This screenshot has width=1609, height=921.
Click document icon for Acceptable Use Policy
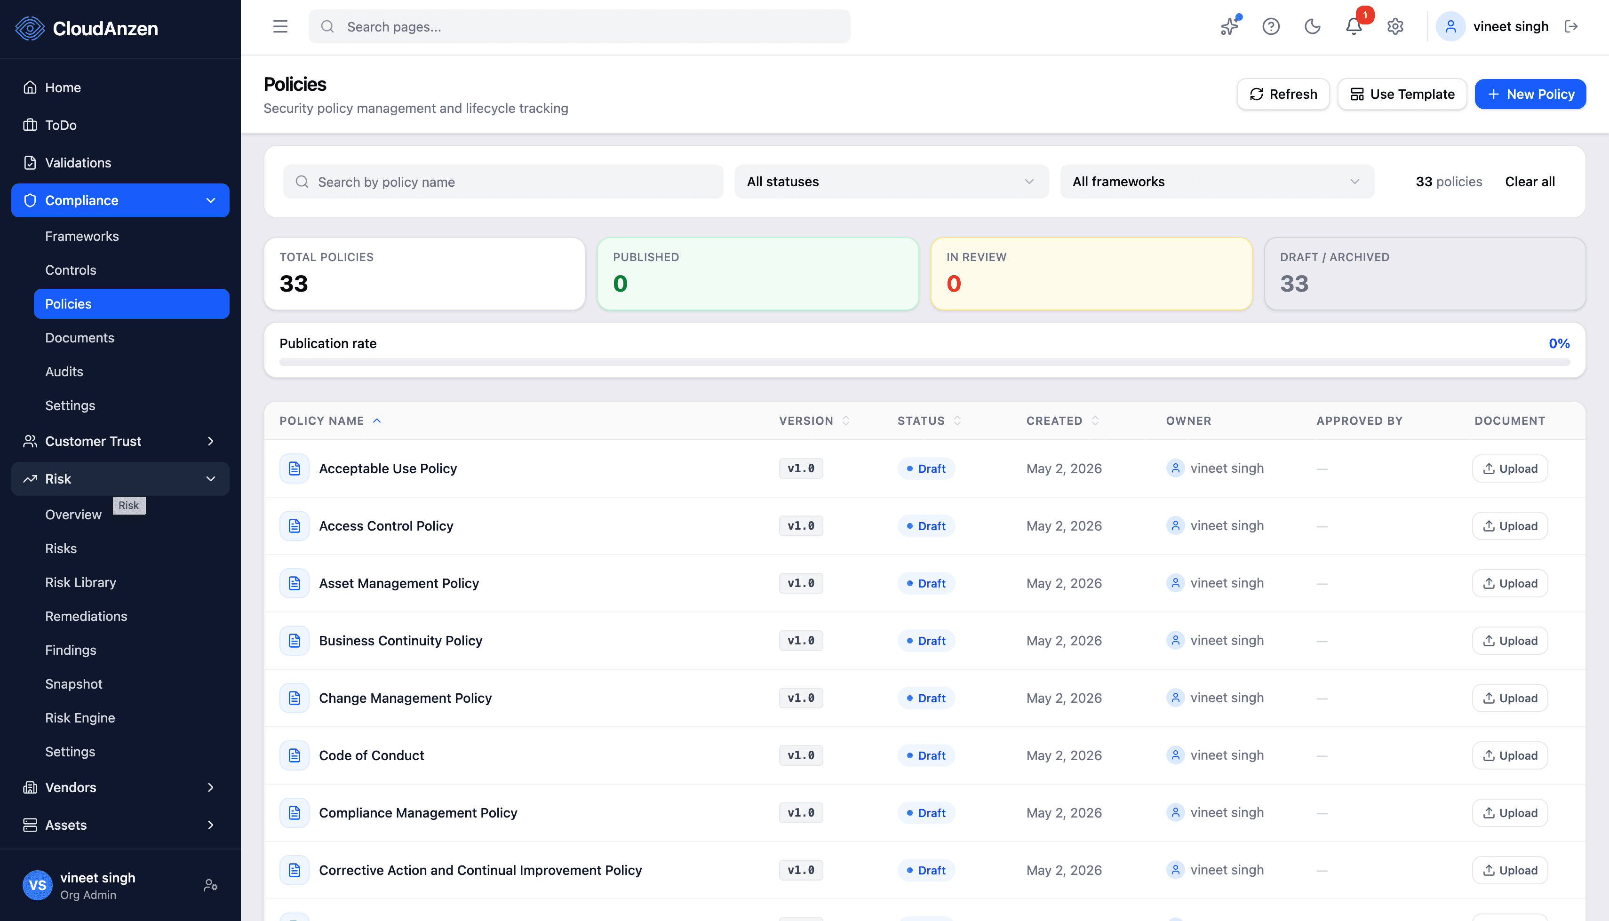tap(294, 468)
